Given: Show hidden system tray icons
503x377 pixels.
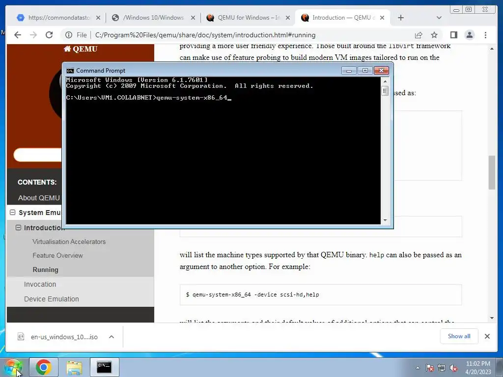Looking at the screenshot, I should (x=418, y=368).
